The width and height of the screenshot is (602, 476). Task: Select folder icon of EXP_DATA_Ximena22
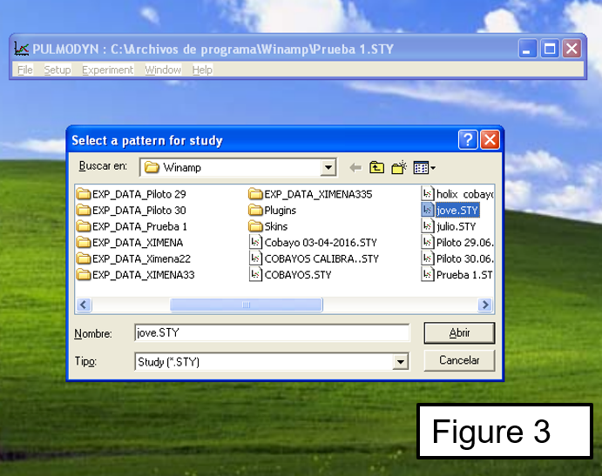84,258
